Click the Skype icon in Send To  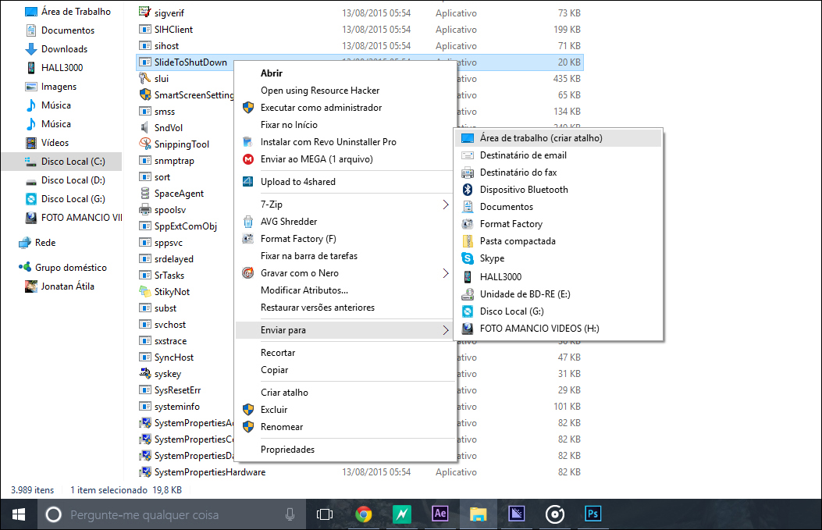[467, 258]
